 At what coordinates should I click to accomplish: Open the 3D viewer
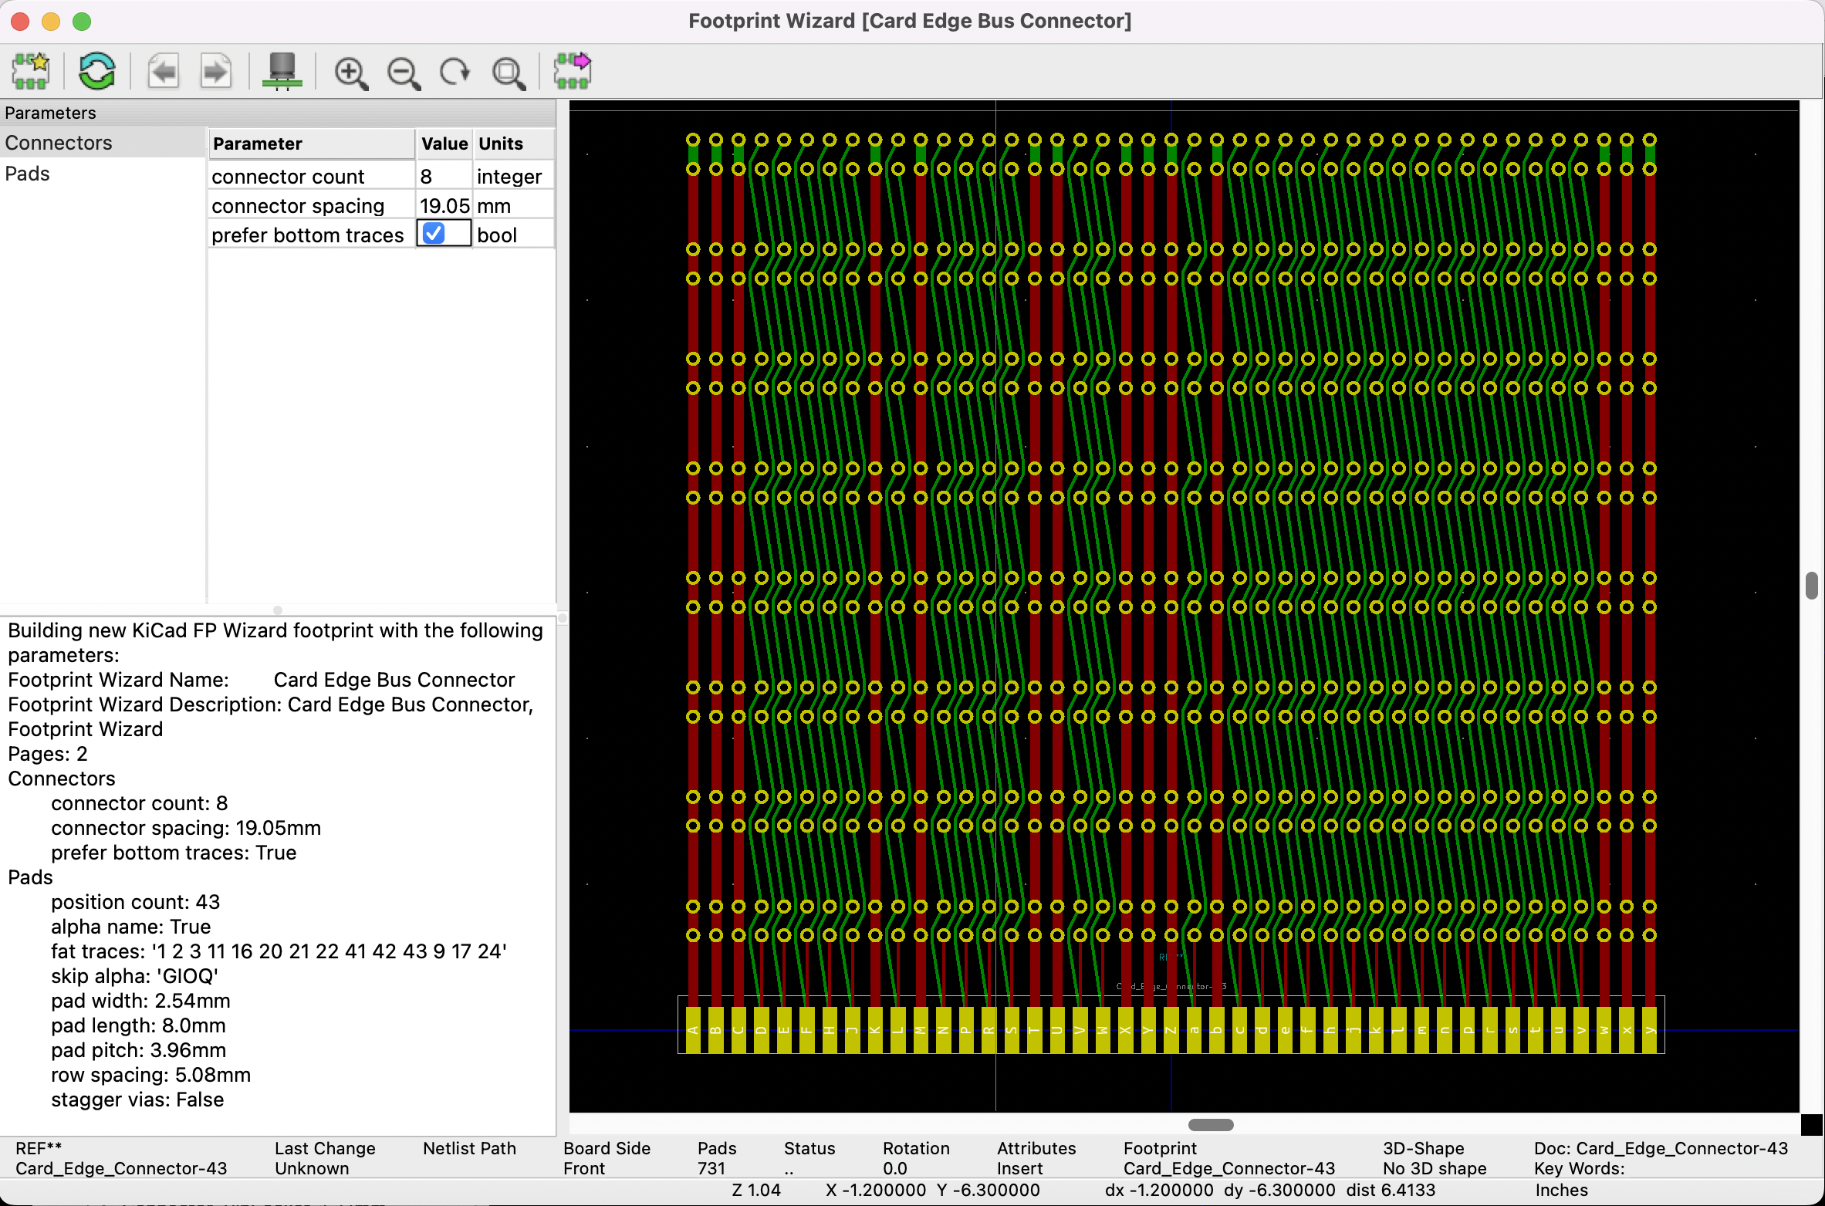tap(282, 72)
